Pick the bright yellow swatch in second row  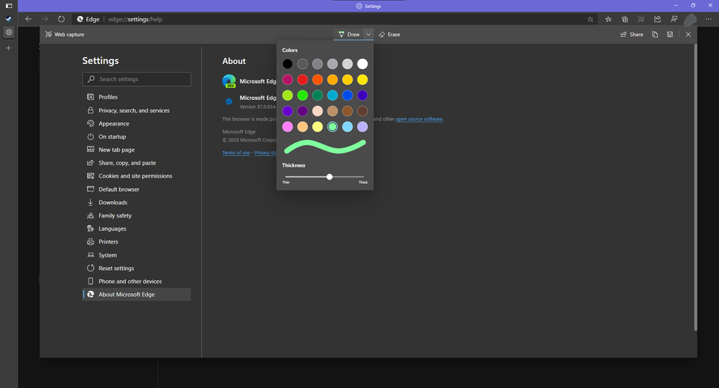[362, 80]
